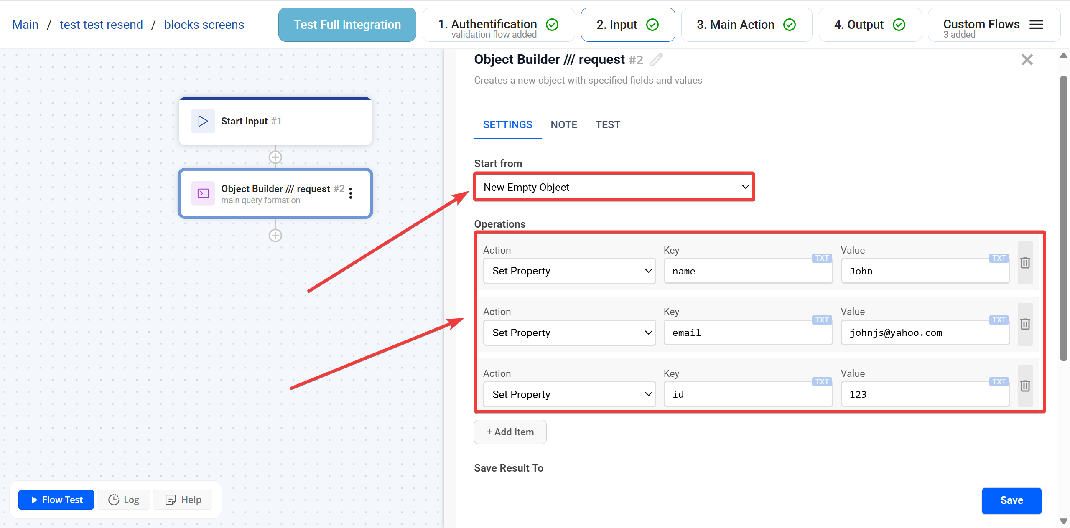This screenshot has width=1070, height=528.
Task: Delete the 'email' property row via trash icon
Action: [1025, 324]
